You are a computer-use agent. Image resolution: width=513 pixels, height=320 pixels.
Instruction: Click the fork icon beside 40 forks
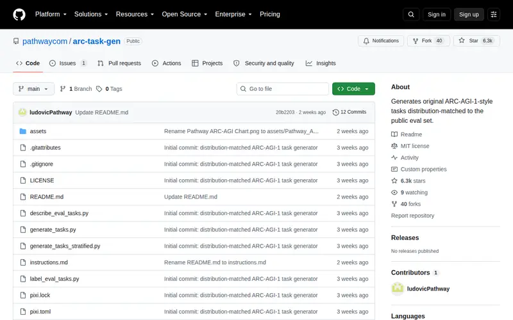(x=394, y=204)
